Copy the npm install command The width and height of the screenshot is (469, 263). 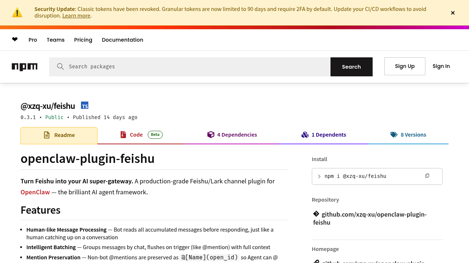427,176
